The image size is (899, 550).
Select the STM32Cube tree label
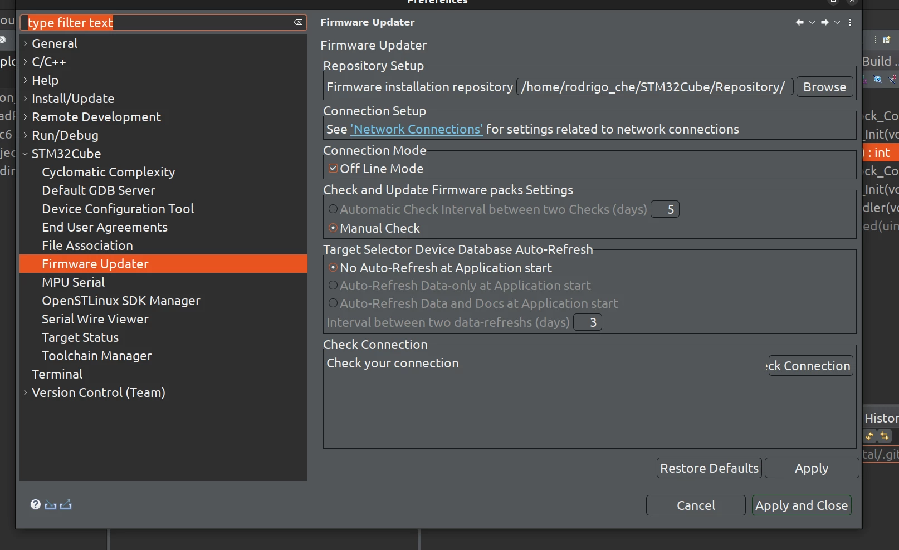click(x=66, y=154)
